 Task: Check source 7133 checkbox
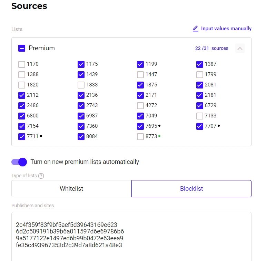pyautogui.click(x=200, y=116)
